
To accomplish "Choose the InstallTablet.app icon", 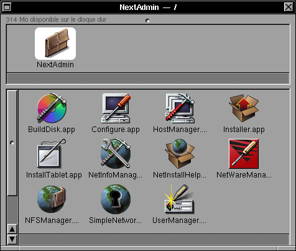I will pos(52,153).
